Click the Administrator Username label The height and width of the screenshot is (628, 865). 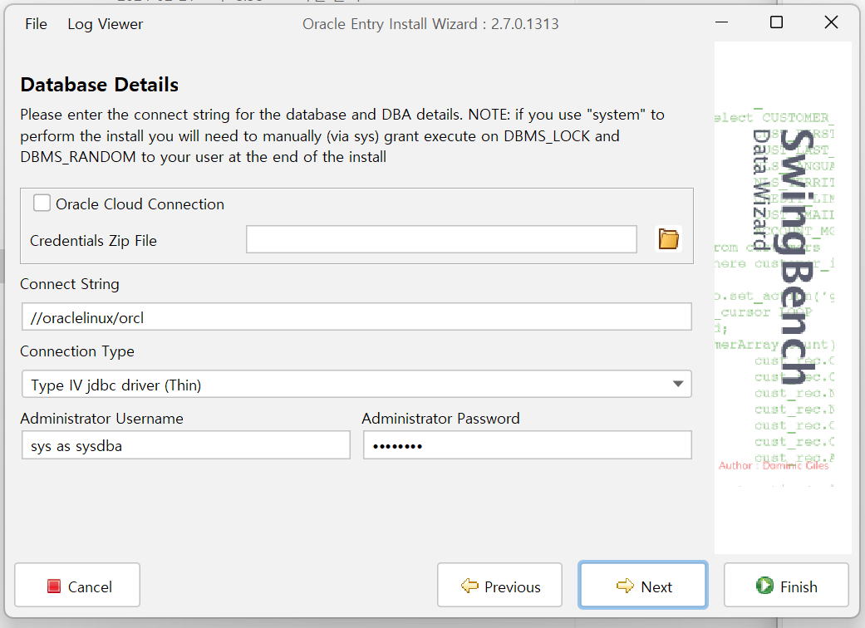(x=101, y=419)
